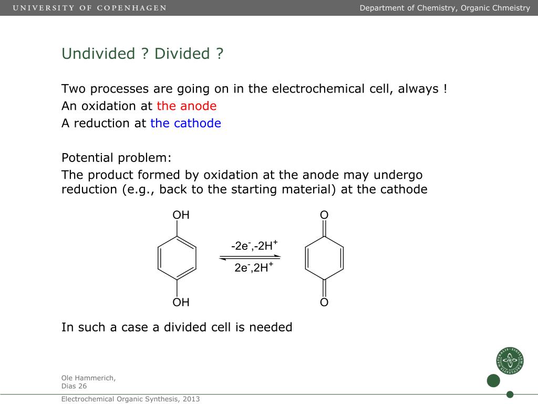Select the quinone structure with O atoms

point(324,258)
